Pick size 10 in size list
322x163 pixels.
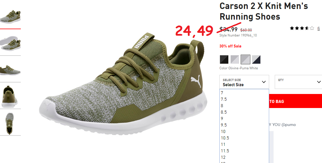pos(244,132)
